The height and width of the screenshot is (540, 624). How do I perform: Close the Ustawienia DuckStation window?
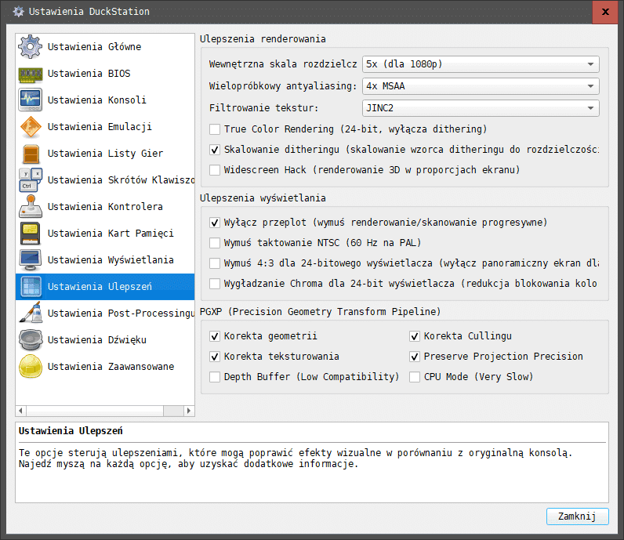pos(605,12)
